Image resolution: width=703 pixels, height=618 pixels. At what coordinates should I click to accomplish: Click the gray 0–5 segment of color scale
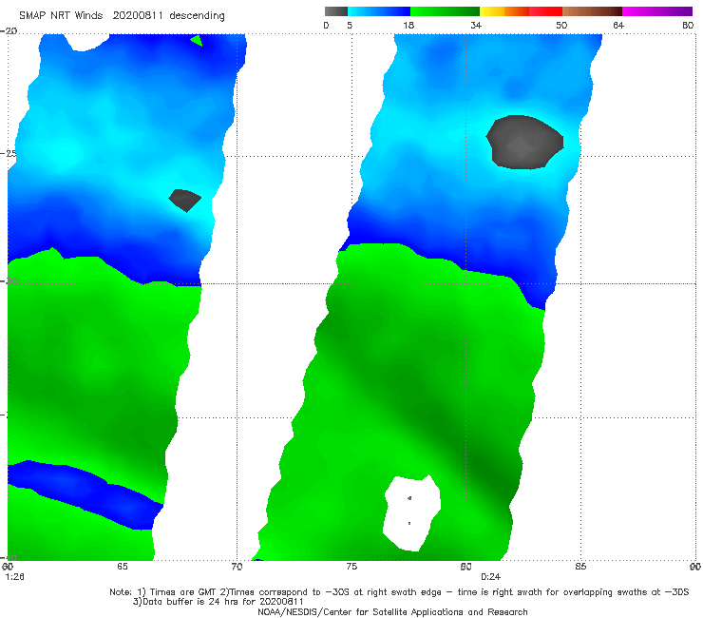[335, 11]
